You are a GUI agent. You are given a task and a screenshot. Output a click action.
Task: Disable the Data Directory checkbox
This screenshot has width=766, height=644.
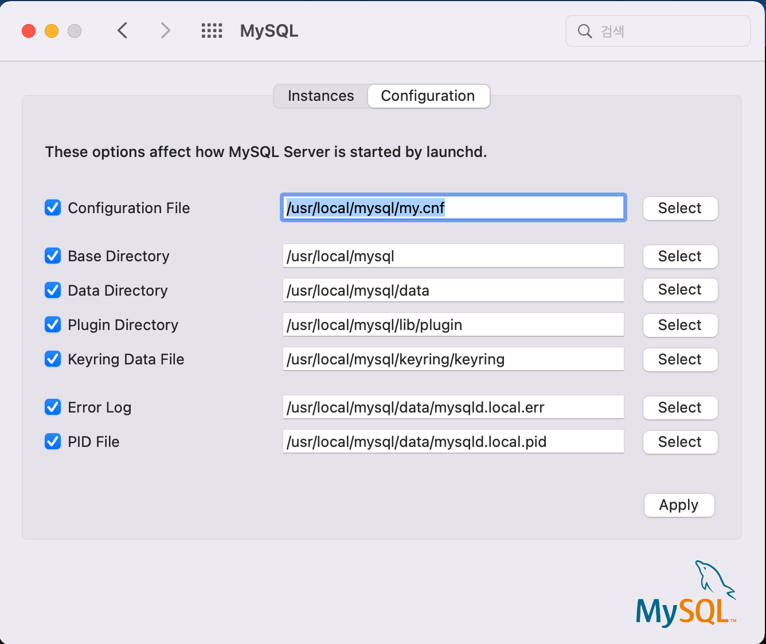(x=53, y=290)
